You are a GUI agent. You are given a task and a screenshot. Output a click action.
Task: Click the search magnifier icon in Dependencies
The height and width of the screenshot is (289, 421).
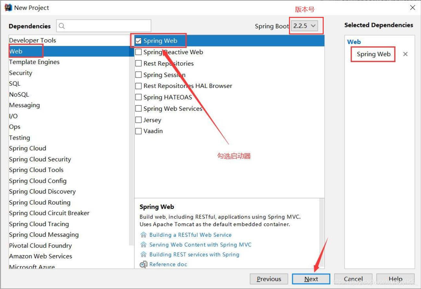tap(62, 26)
